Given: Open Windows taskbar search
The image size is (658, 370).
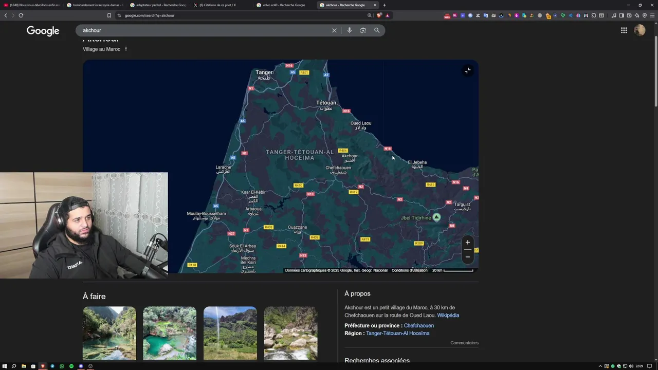Looking at the screenshot, I should (14, 366).
